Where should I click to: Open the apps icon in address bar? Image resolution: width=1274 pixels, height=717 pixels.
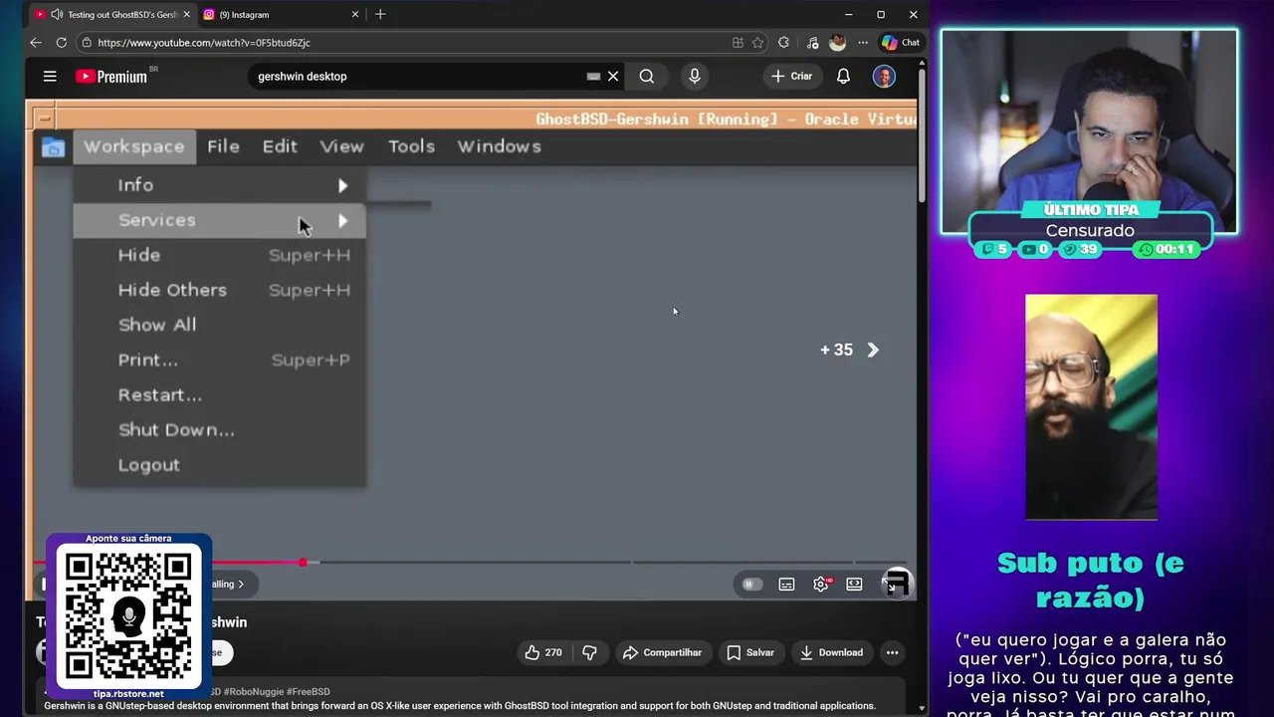click(x=738, y=43)
